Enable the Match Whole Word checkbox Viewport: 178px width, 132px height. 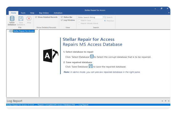tap(79, 23)
